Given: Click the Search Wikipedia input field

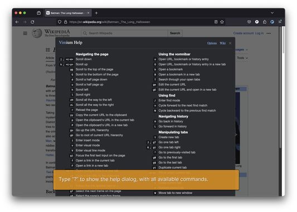Looking at the screenshot, I should pyautogui.click(x=125, y=33).
